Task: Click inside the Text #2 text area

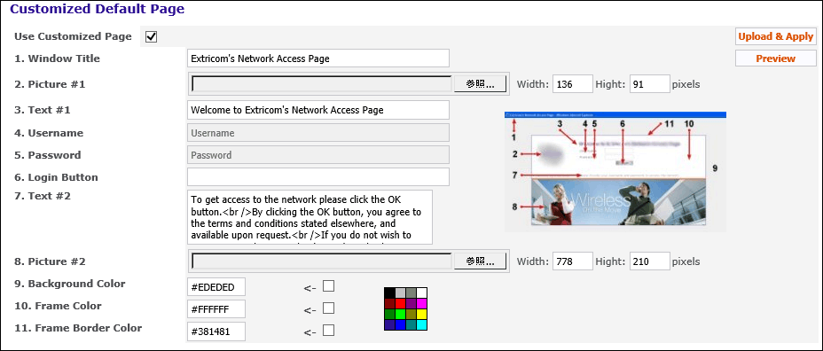Action: tap(310, 217)
